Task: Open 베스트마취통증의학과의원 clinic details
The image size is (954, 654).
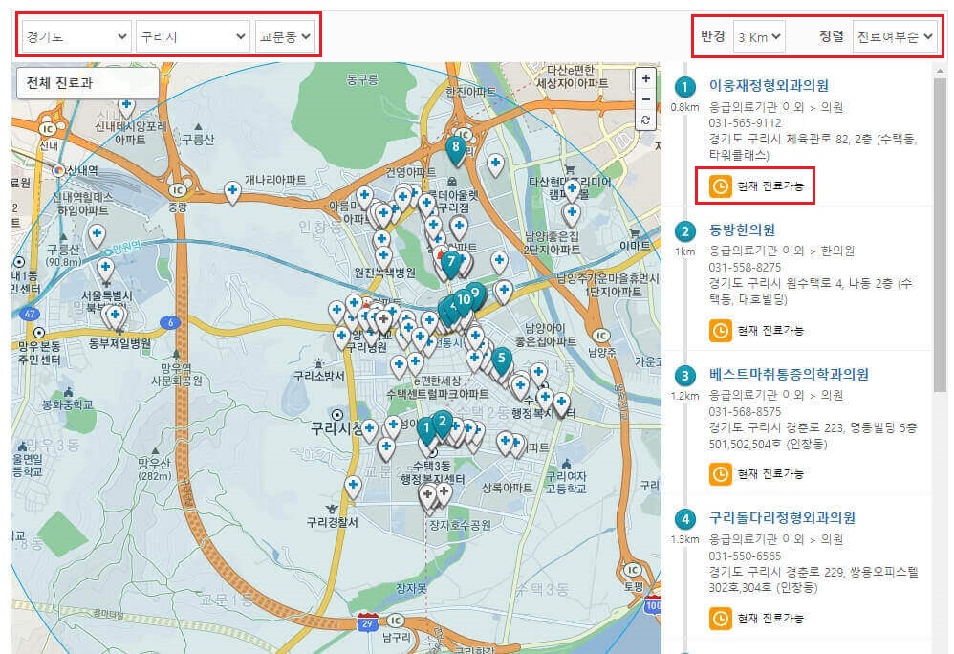Action: pos(789,374)
